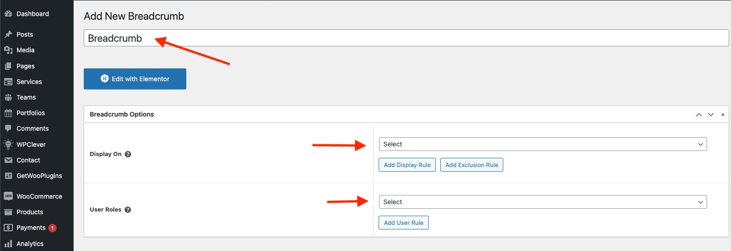This screenshot has height=251, width=731.
Task: Collapse the Breadcrumb Options panel
Action: (x=723, y=114)
